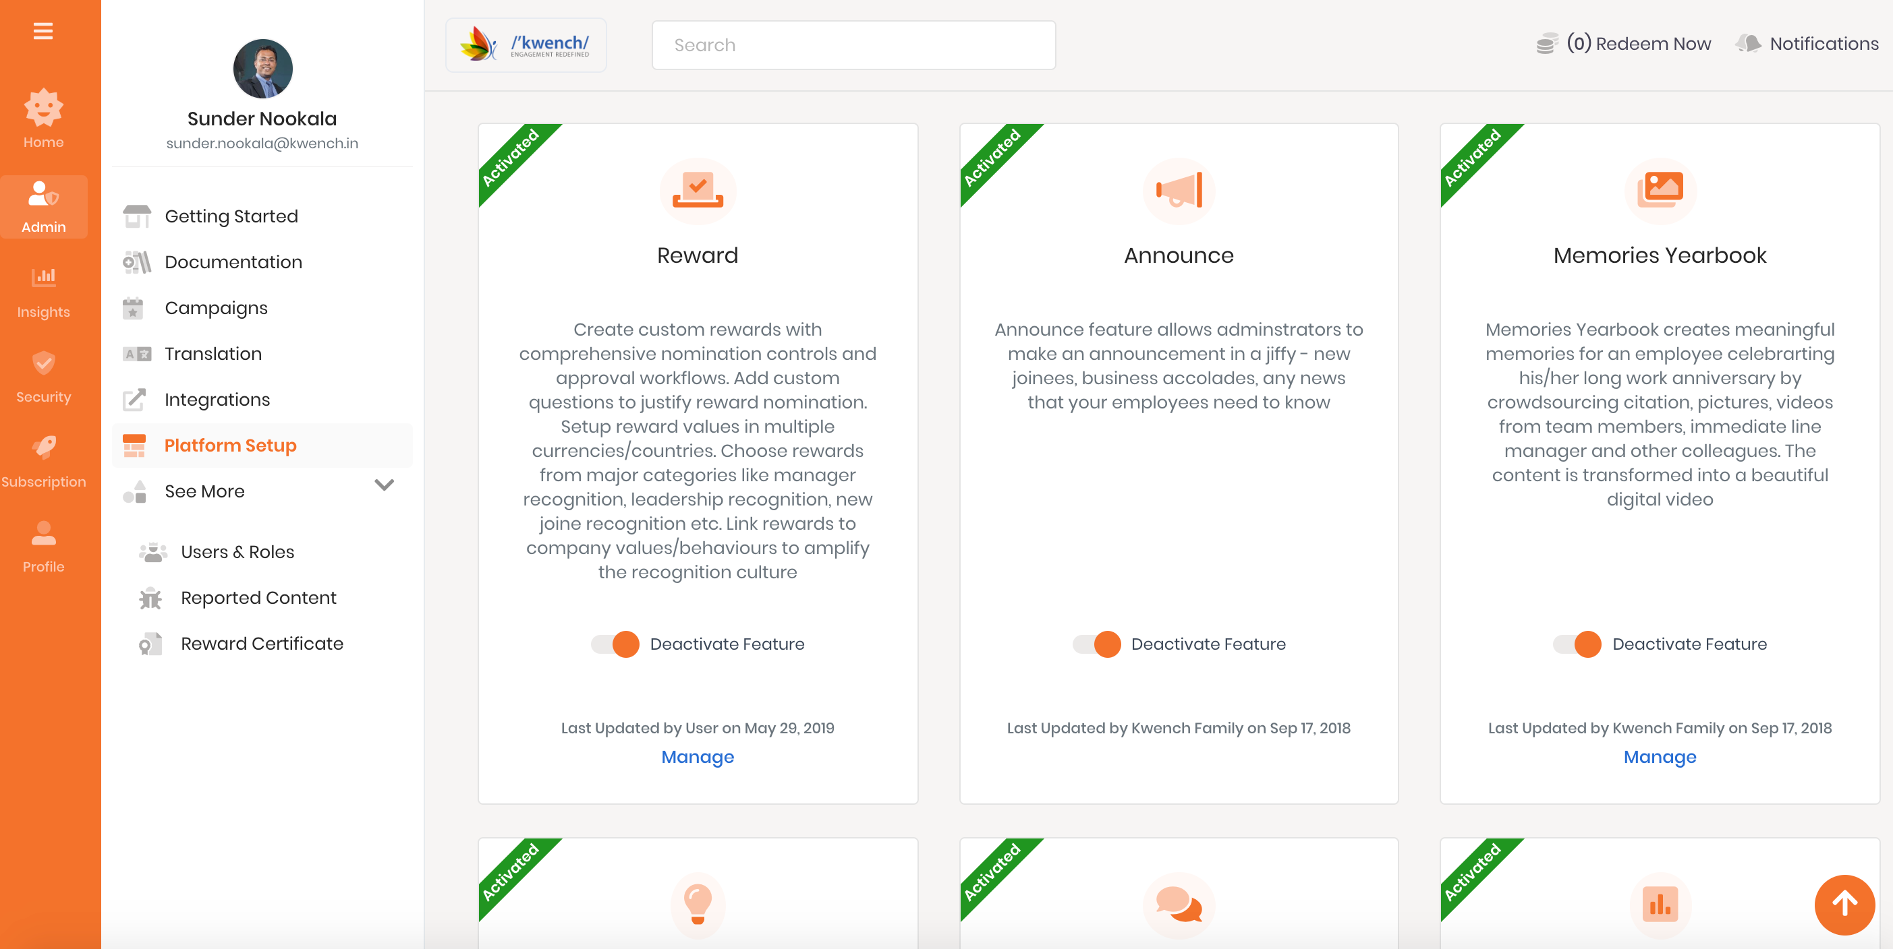
Task: Click the Notifications bell icon
Action: [x=1748, y=44]
